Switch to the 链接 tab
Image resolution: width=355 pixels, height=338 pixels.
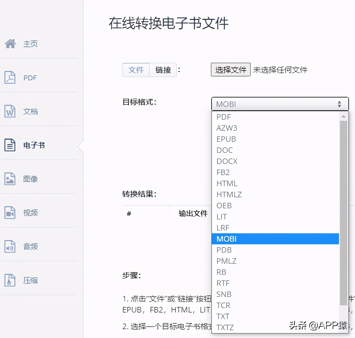point(163,70)
